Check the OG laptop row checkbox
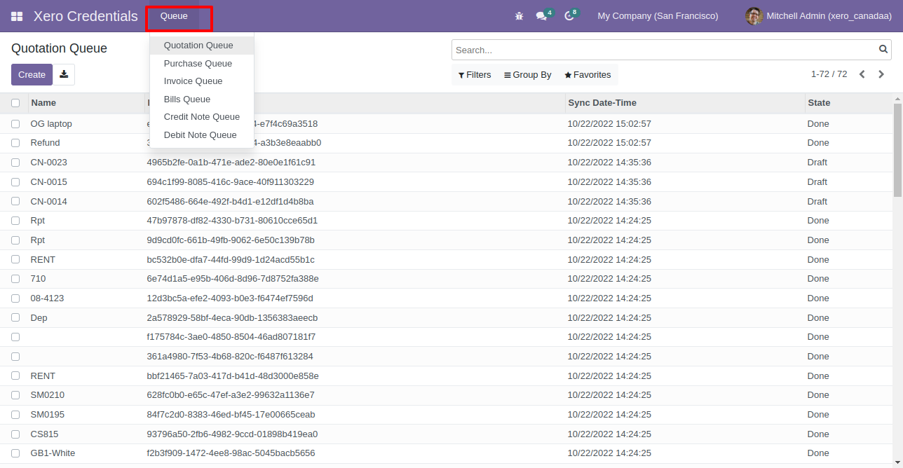This screenshot has height=468, width=903. tap(15, 124)
